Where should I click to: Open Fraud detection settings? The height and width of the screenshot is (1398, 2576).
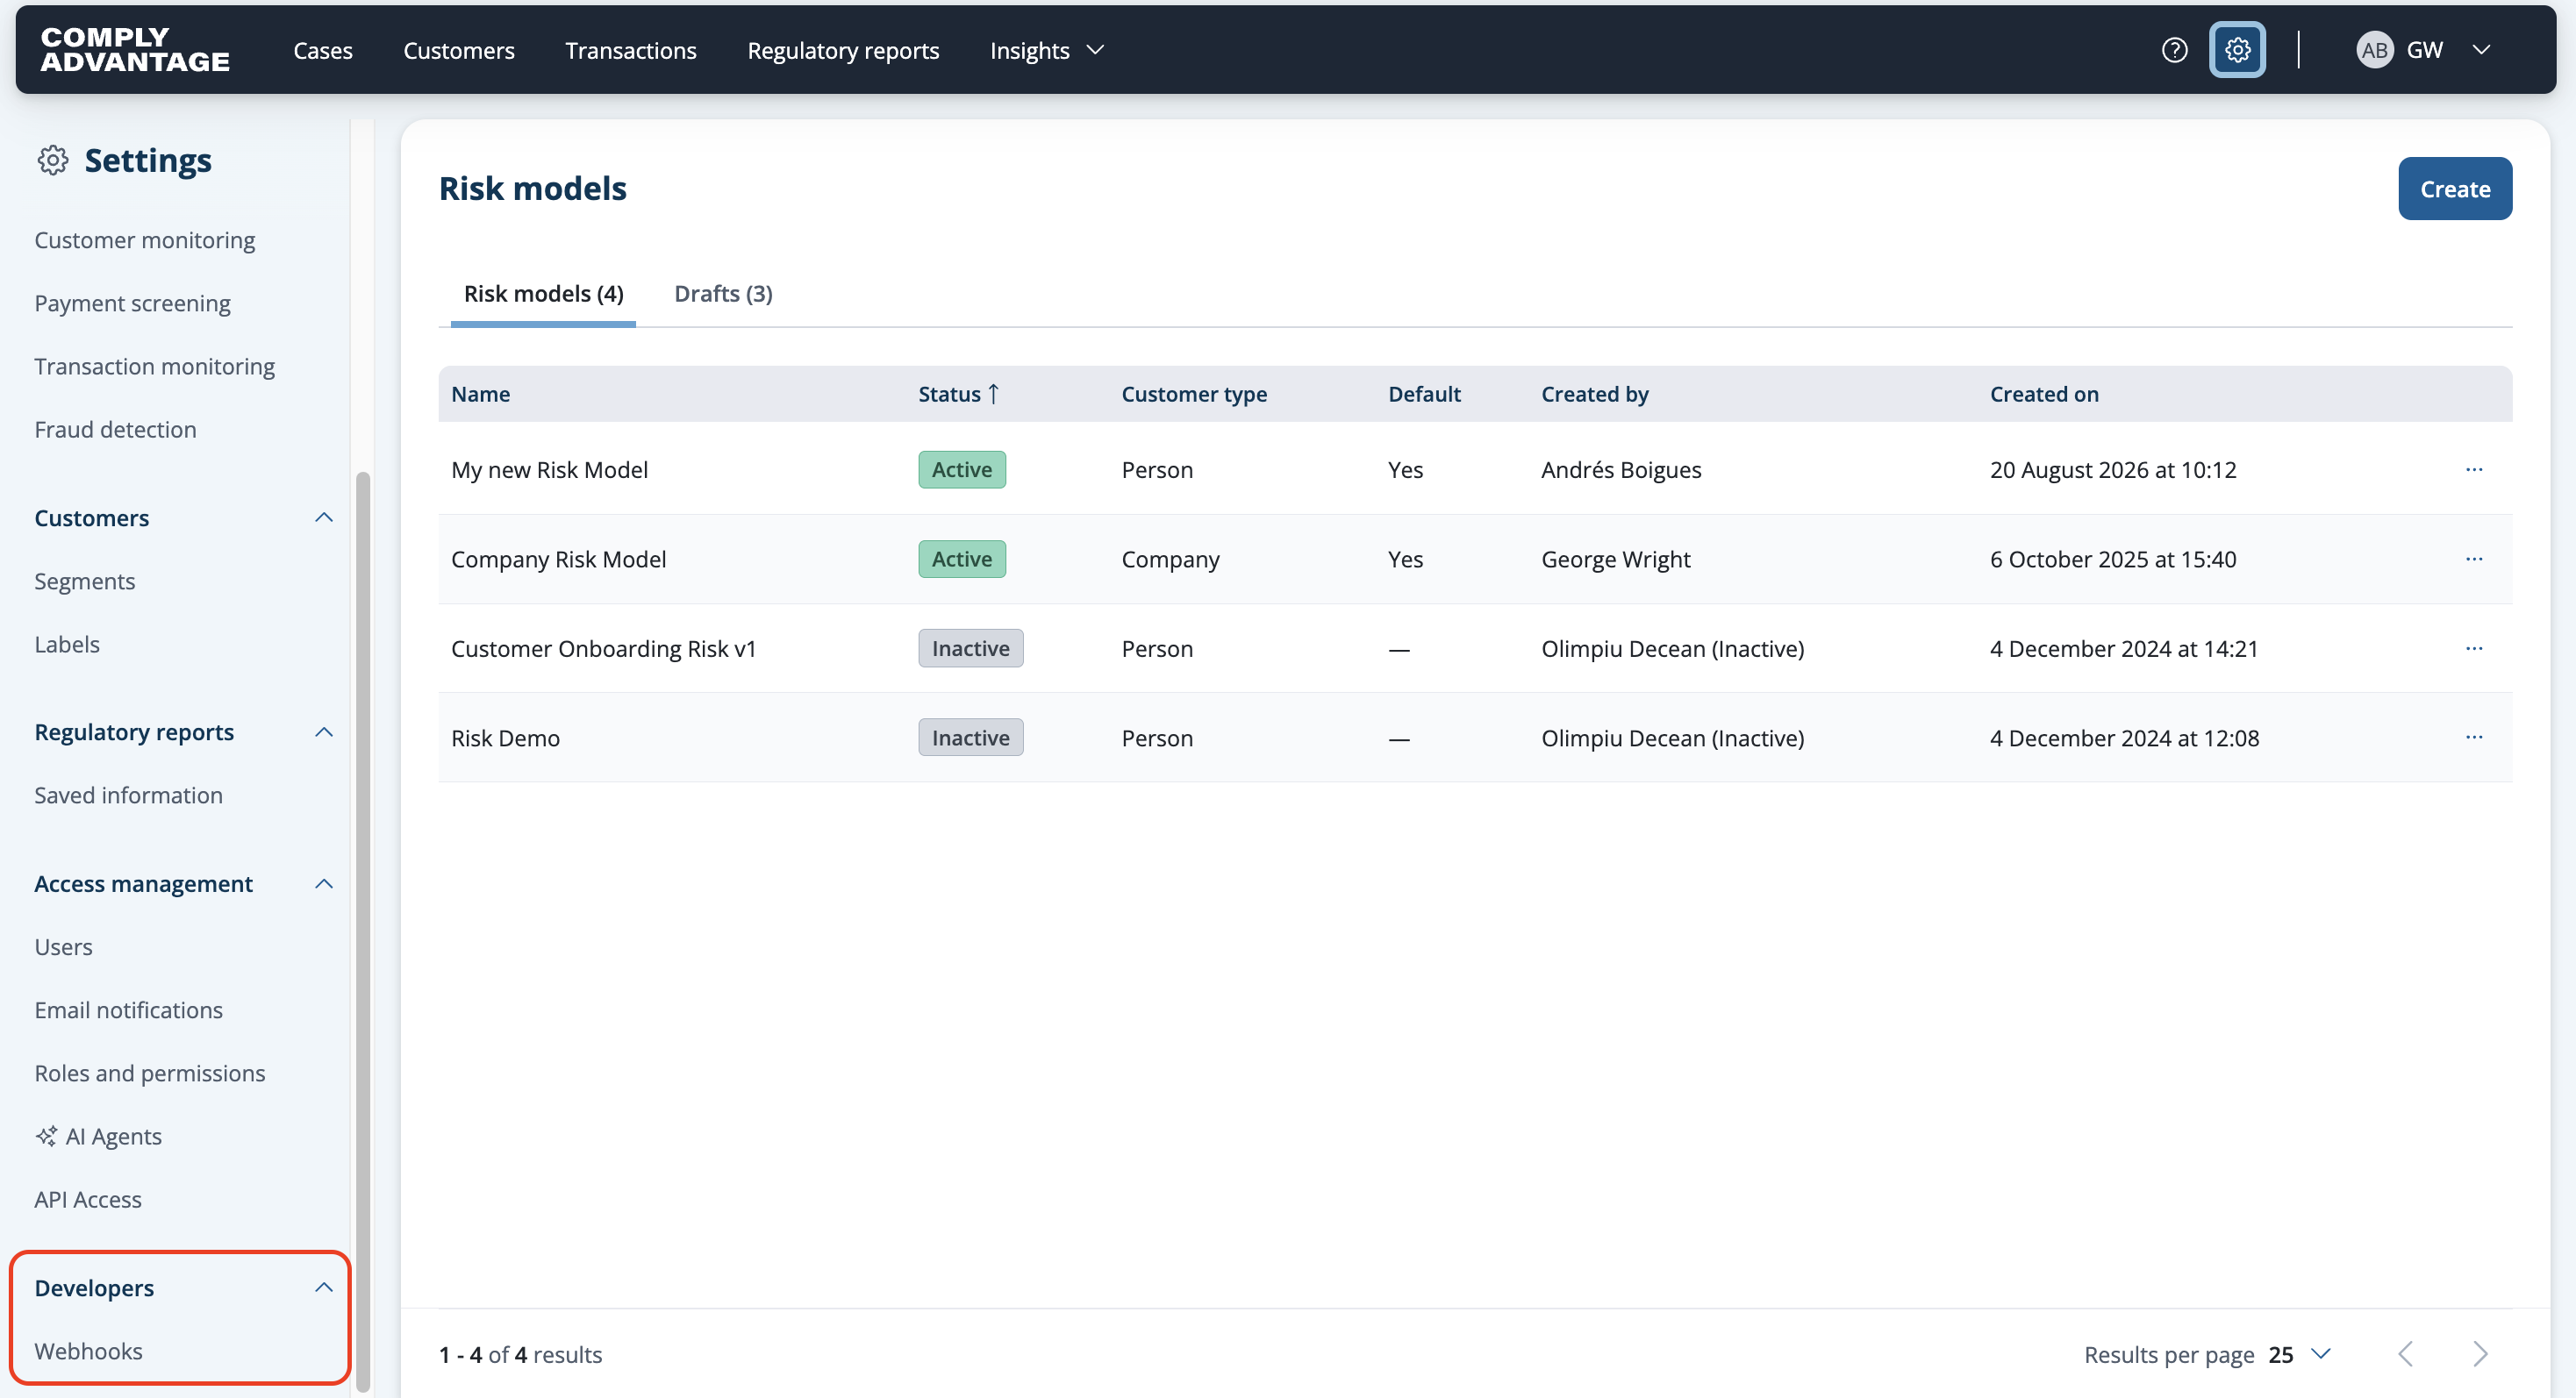(116, 429)
